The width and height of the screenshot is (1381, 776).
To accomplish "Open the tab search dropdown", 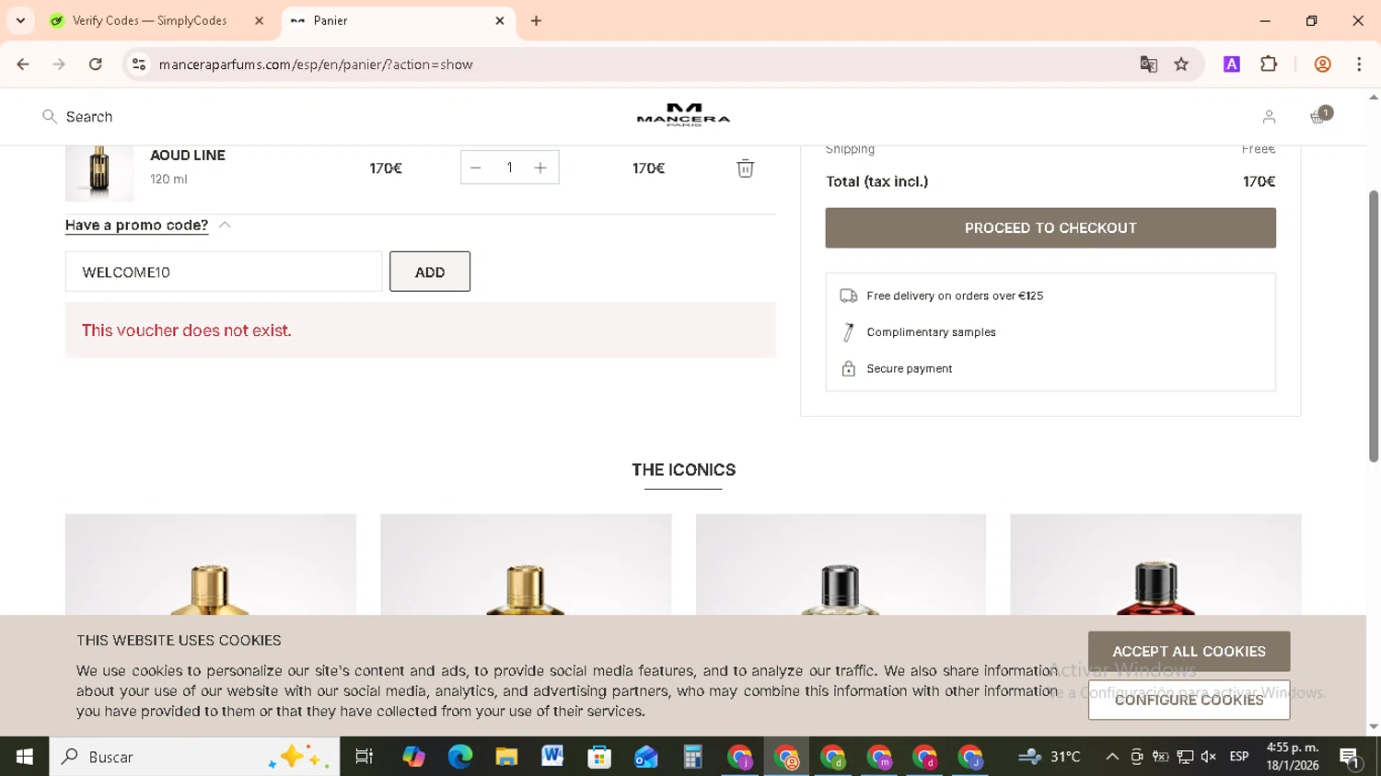I will (20, 20).
